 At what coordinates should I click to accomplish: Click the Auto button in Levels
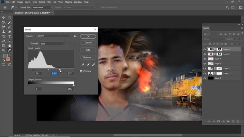88,50
